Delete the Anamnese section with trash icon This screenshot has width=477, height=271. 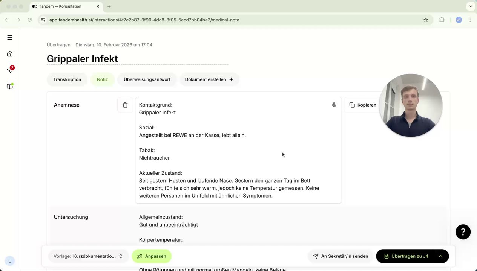click(125, 105)
